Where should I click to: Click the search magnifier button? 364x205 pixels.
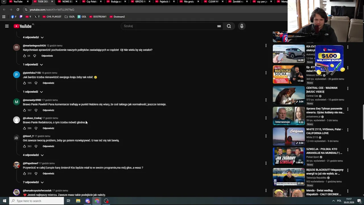tap(229, 26)
